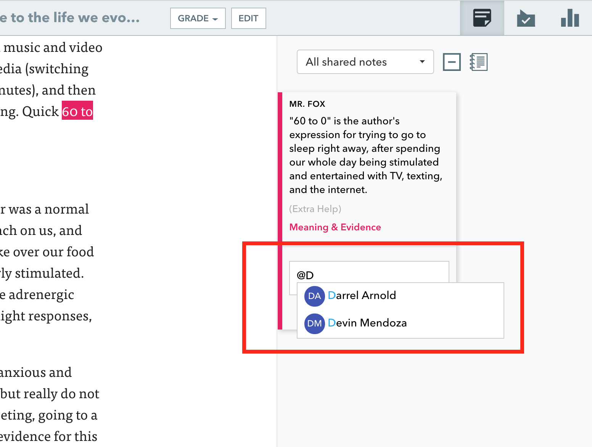This screenshot has width=592, height=447.
Task: Click the GRADE dropdown caret arrow
Action: pos(216,18)
